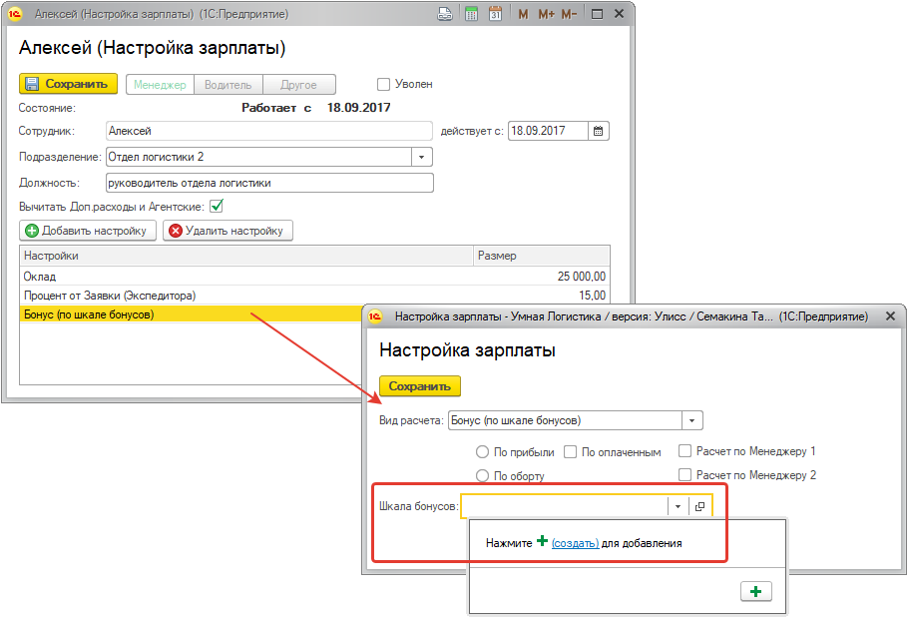
Task: Click the Размер column header
Action: click(542, 256)
